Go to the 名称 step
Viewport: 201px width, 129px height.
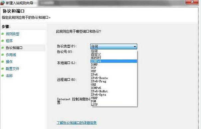click(x=9, y=76)
